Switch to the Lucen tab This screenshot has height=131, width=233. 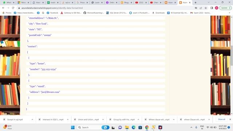[97, 3]
